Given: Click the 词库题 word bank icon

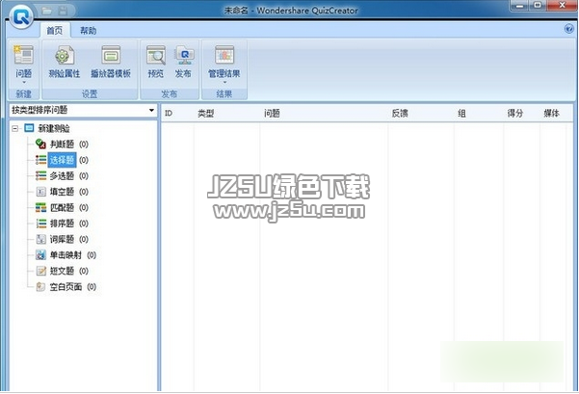Looking at the screenshot, I should point(40,239).
